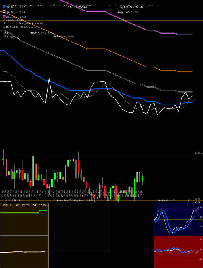This screenshot has height=268, width=203.
Task: Click the ADX signal label
Action: 10,37
